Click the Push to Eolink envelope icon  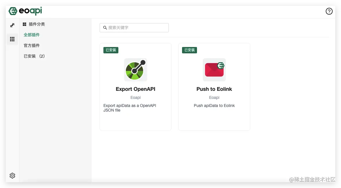tap(214, 70)
